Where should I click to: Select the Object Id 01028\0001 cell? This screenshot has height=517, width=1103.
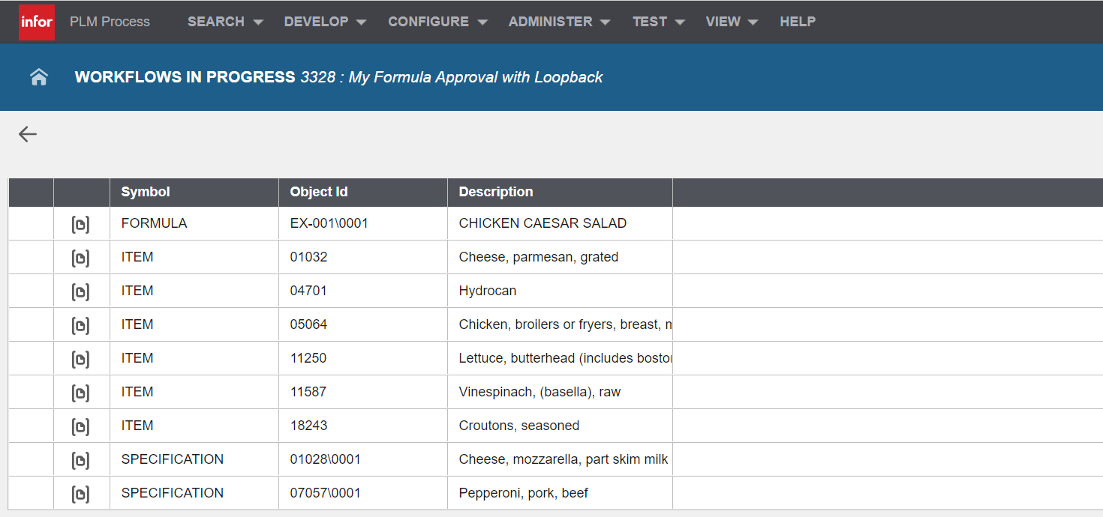coord(326,459)
